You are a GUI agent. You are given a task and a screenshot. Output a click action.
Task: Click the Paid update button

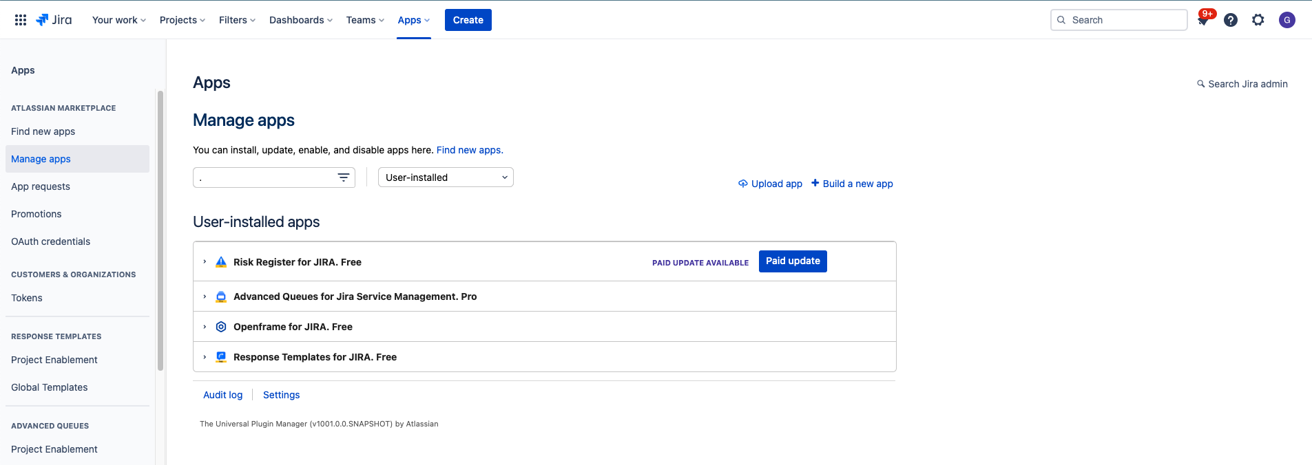tap(793, 261)
